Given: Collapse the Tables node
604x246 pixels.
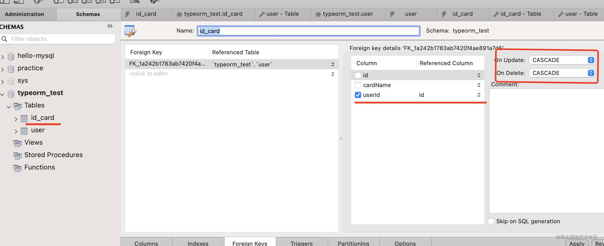Looking at the screenshot, I should [9, 107].
